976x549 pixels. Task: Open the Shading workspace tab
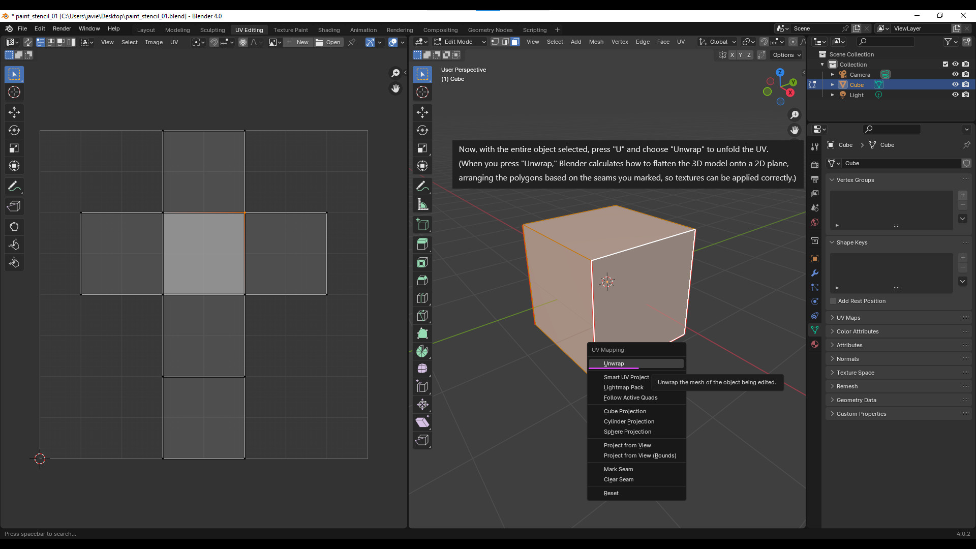pyautogui.click(x=328, y=30)
